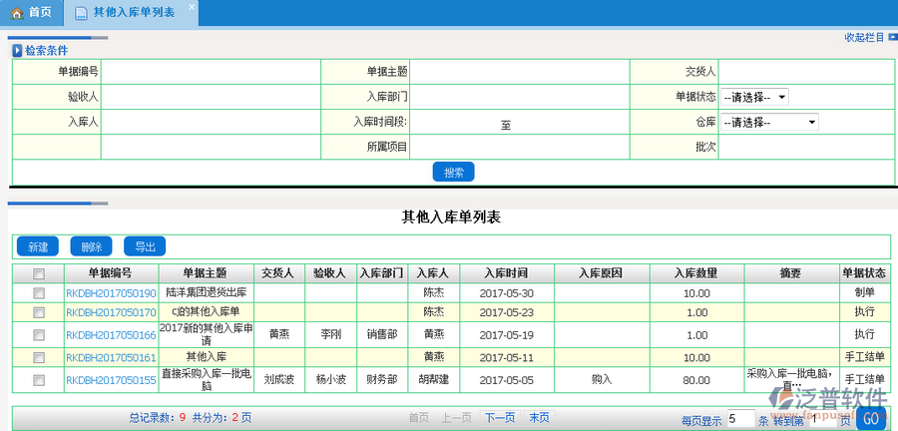Go to next page via 下一页
The width and height of the screenshot is (898, 431).
coord(500,418)
